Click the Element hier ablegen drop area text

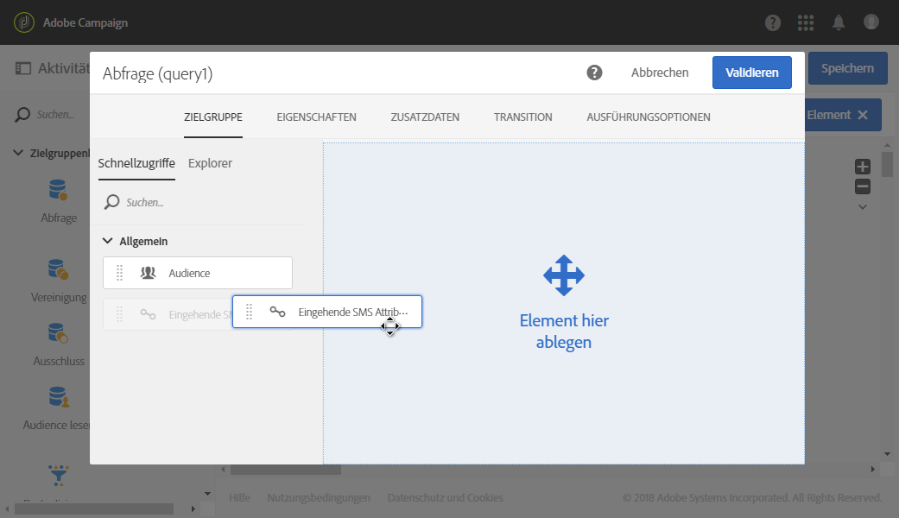[x=564, y=332]
